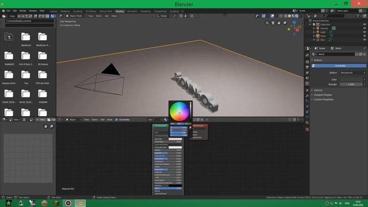Select rendered viewport shading
The image size is (368, 207).
tap(297, 16)
